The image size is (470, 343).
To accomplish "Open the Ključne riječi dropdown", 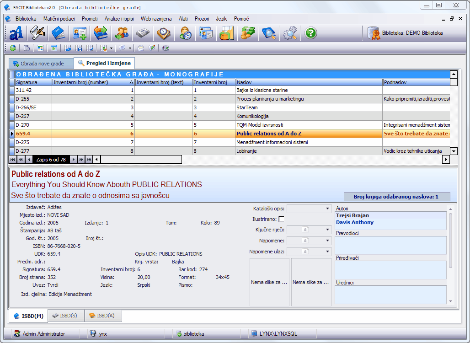I will [327, 230].
